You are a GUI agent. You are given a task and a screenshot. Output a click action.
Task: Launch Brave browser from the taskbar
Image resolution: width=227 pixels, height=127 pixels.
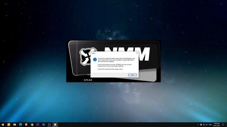[26, 125]
